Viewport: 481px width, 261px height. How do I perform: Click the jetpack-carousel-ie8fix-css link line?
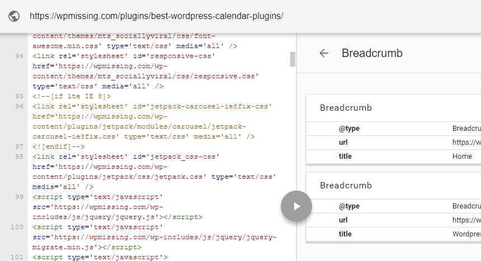coord(152,106)
